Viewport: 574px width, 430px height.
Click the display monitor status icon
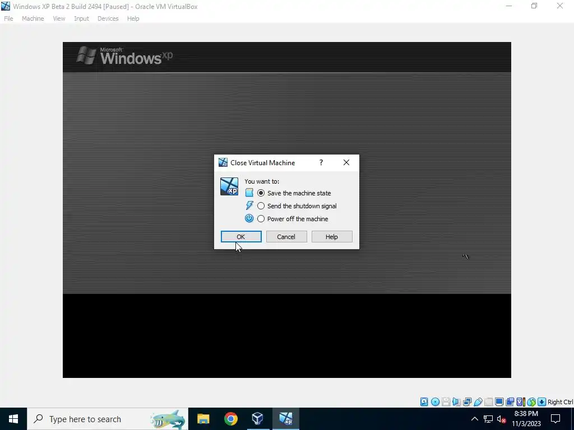click(499, 402)
